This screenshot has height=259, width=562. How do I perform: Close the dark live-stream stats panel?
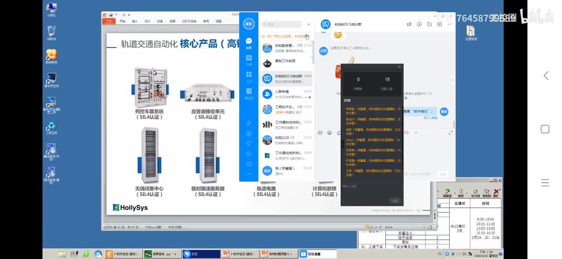[x=399, y=67]
